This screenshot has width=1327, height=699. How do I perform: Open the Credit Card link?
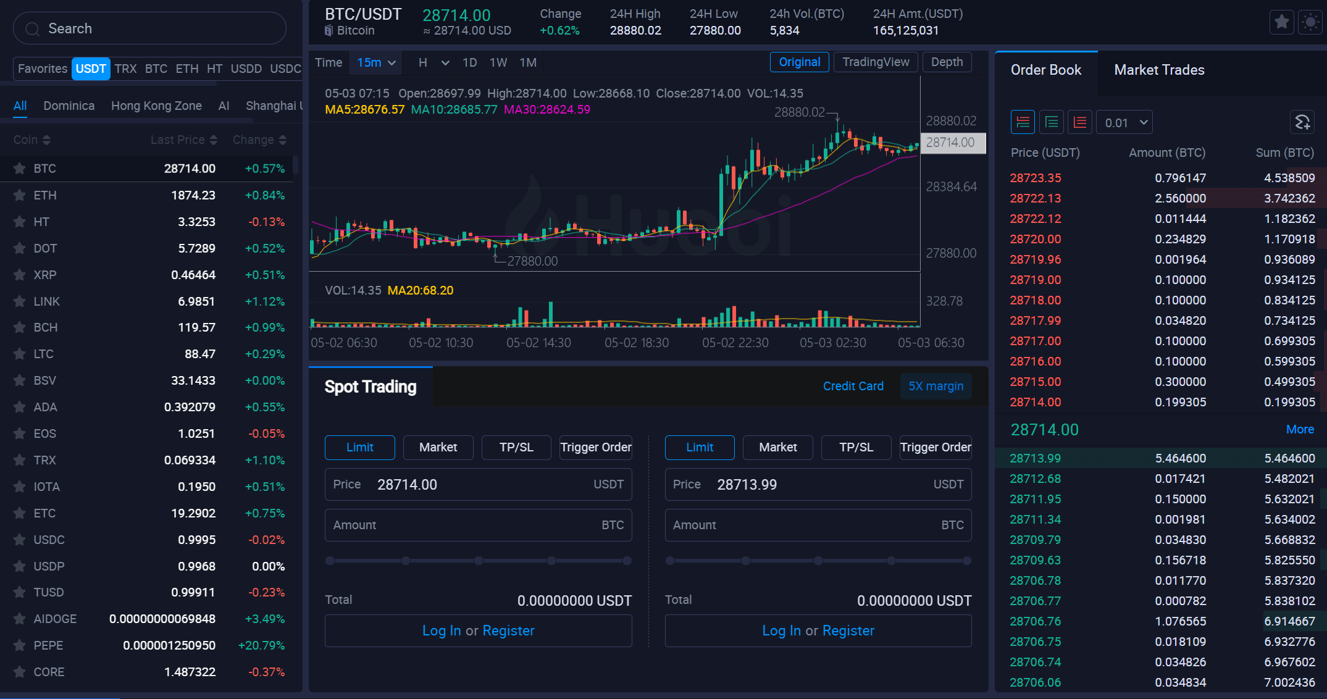click(853, 386)
